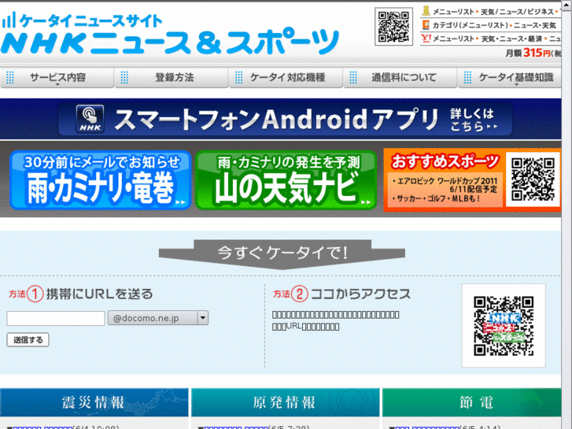Click the i-mode メニューリスト carrier icon

coord(426,11)
